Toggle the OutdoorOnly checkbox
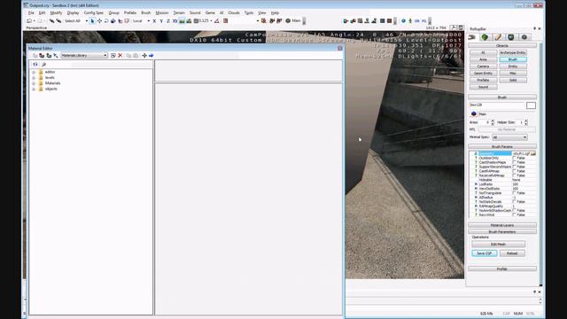567x319 pixels. click(514, 158)
